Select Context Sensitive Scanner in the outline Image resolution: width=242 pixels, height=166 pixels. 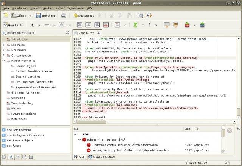[34, 71]
